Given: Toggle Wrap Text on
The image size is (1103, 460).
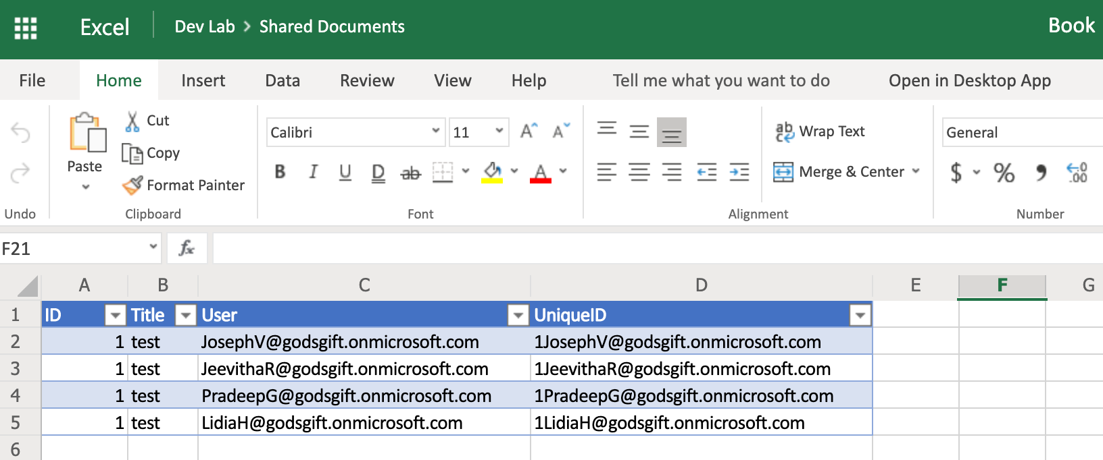Looking at the screenshot, I should point(820,132).
